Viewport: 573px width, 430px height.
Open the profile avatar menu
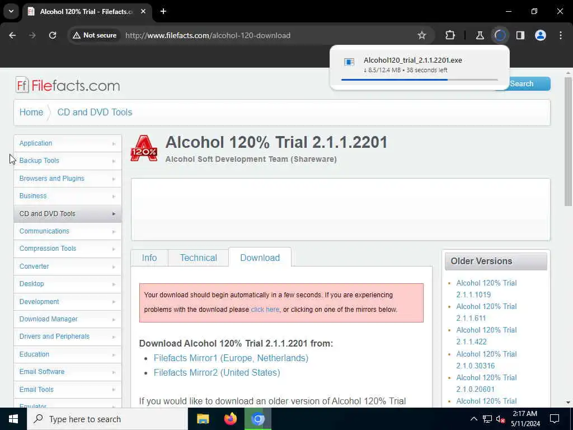coord(541,35)
